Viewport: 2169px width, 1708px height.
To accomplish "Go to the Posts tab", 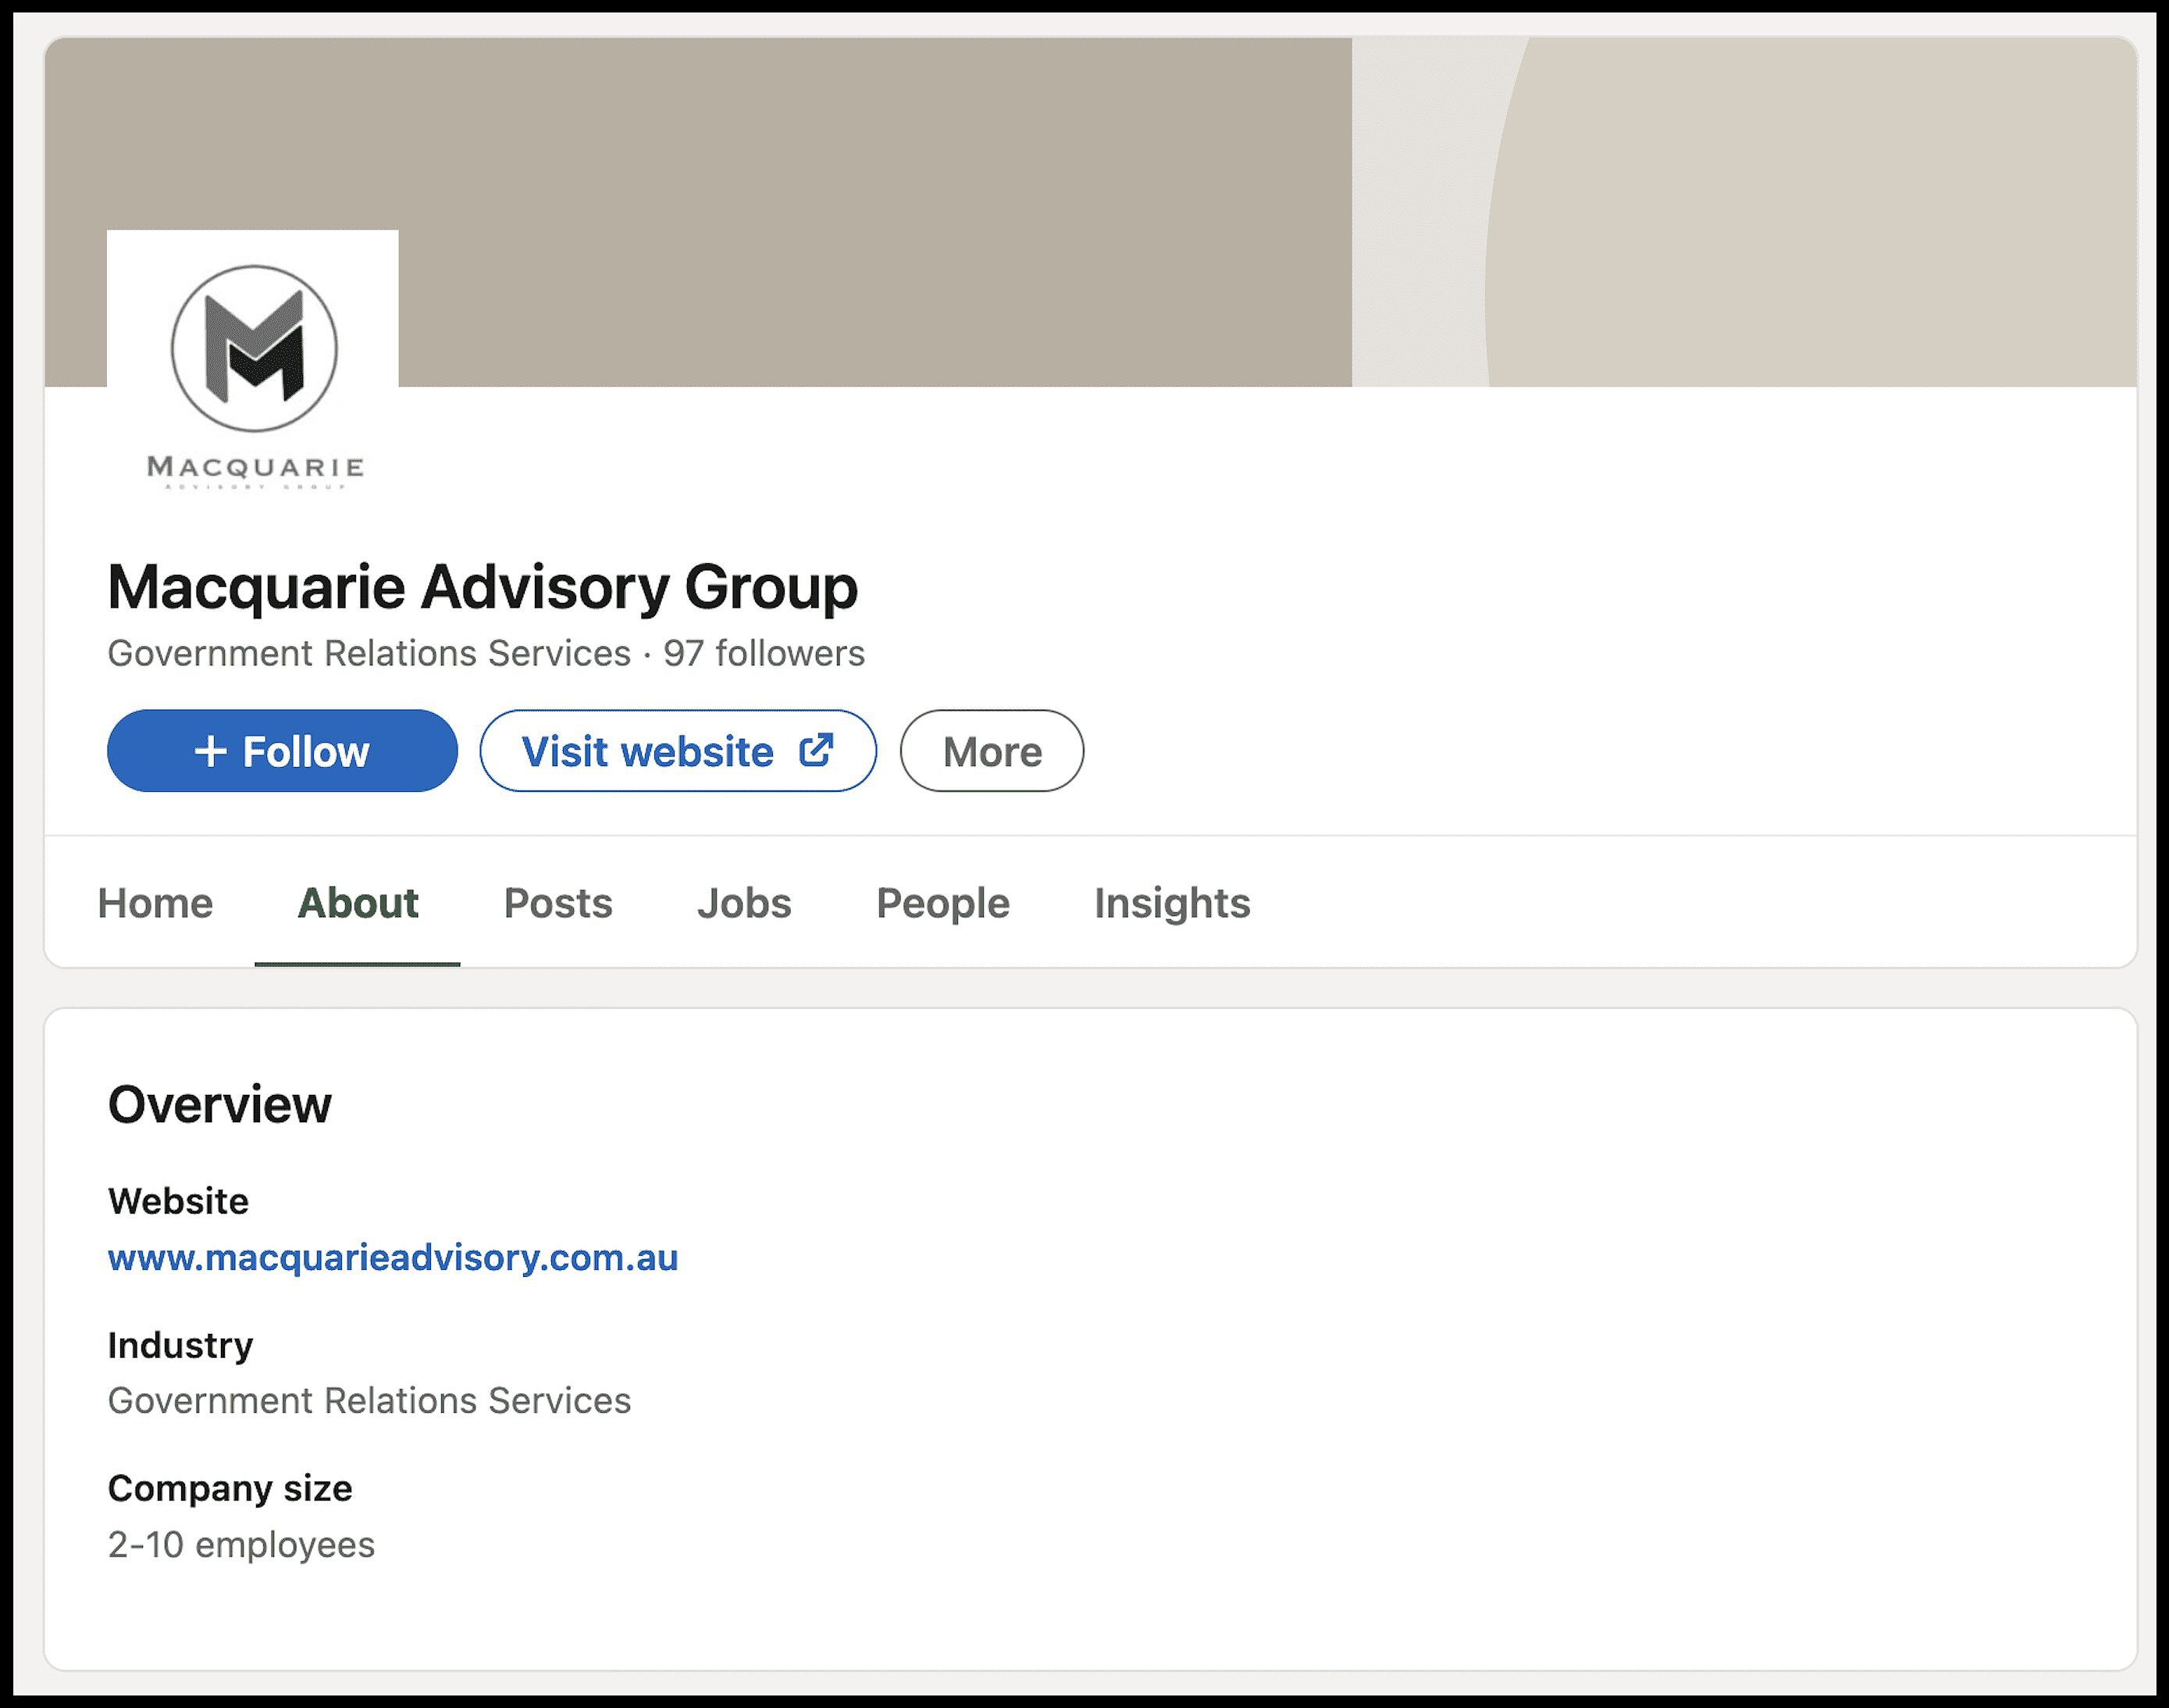I will click(557, 903).
